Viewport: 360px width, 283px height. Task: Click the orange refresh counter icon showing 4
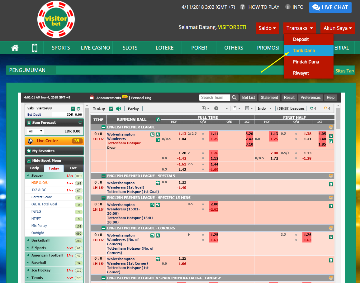[x=325, y=108]
